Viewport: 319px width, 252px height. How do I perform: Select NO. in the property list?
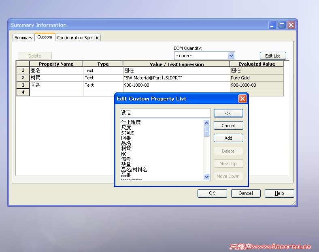click(x=125, y=154)
